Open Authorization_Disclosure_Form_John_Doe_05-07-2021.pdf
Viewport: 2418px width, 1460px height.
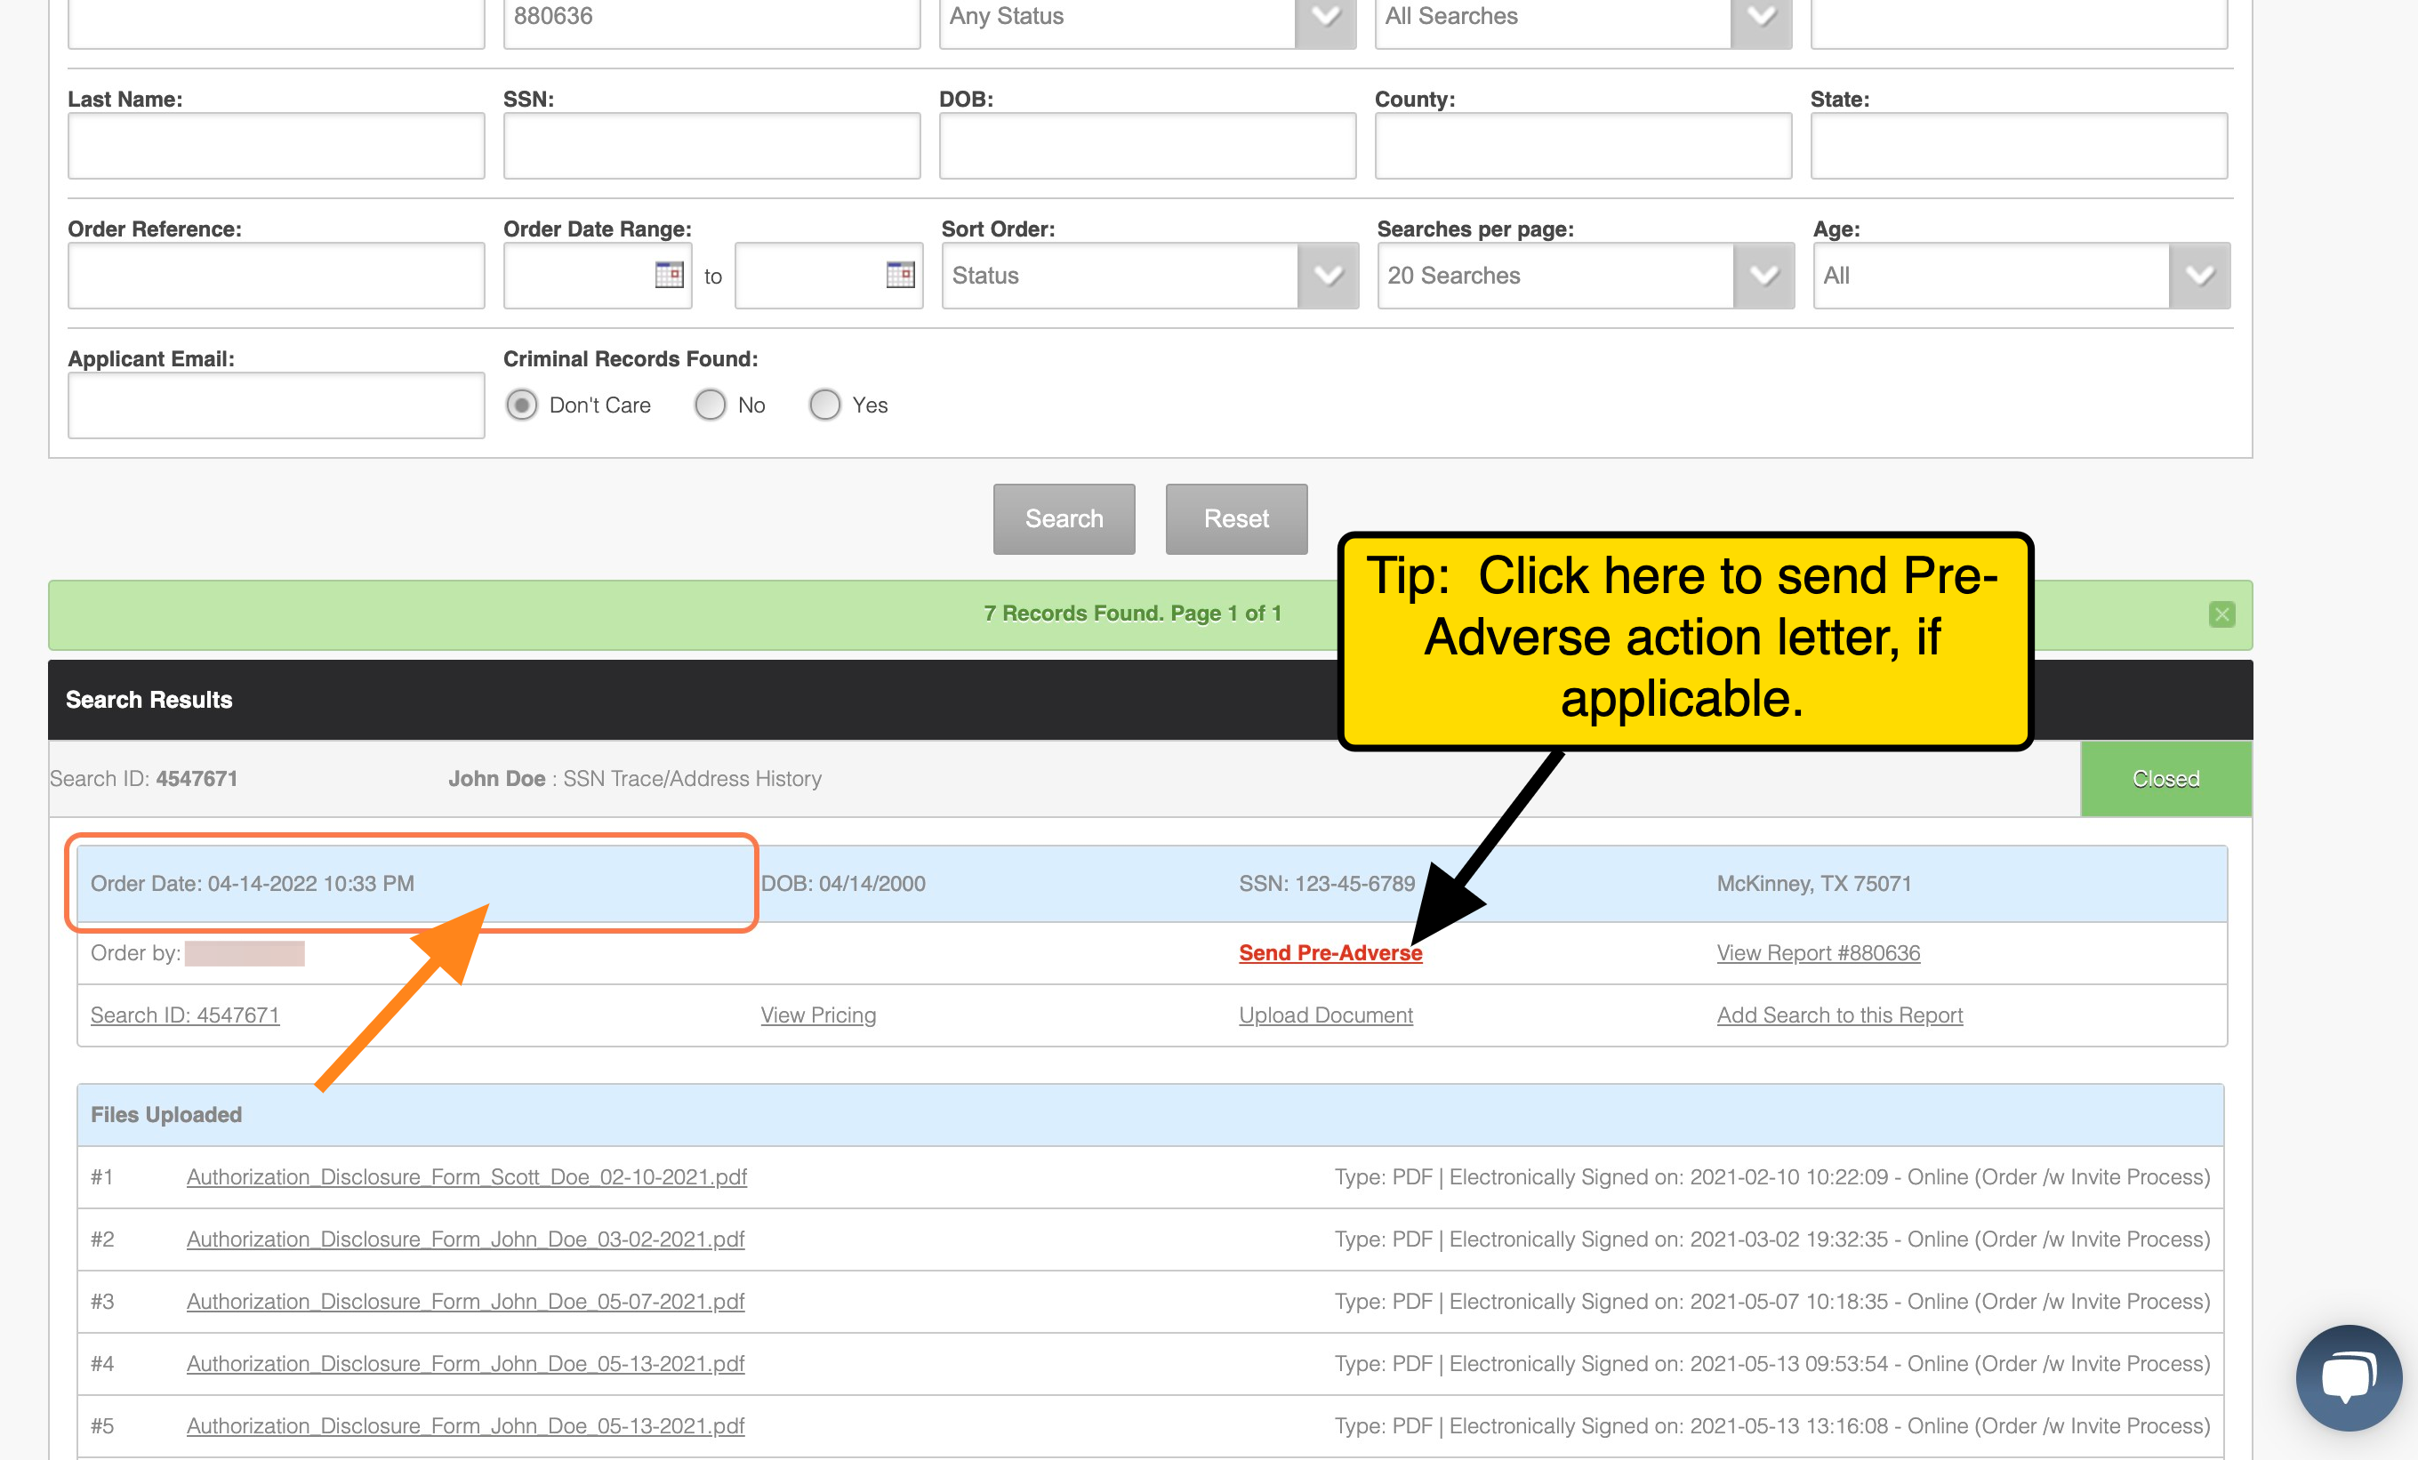click(465, 1302)
